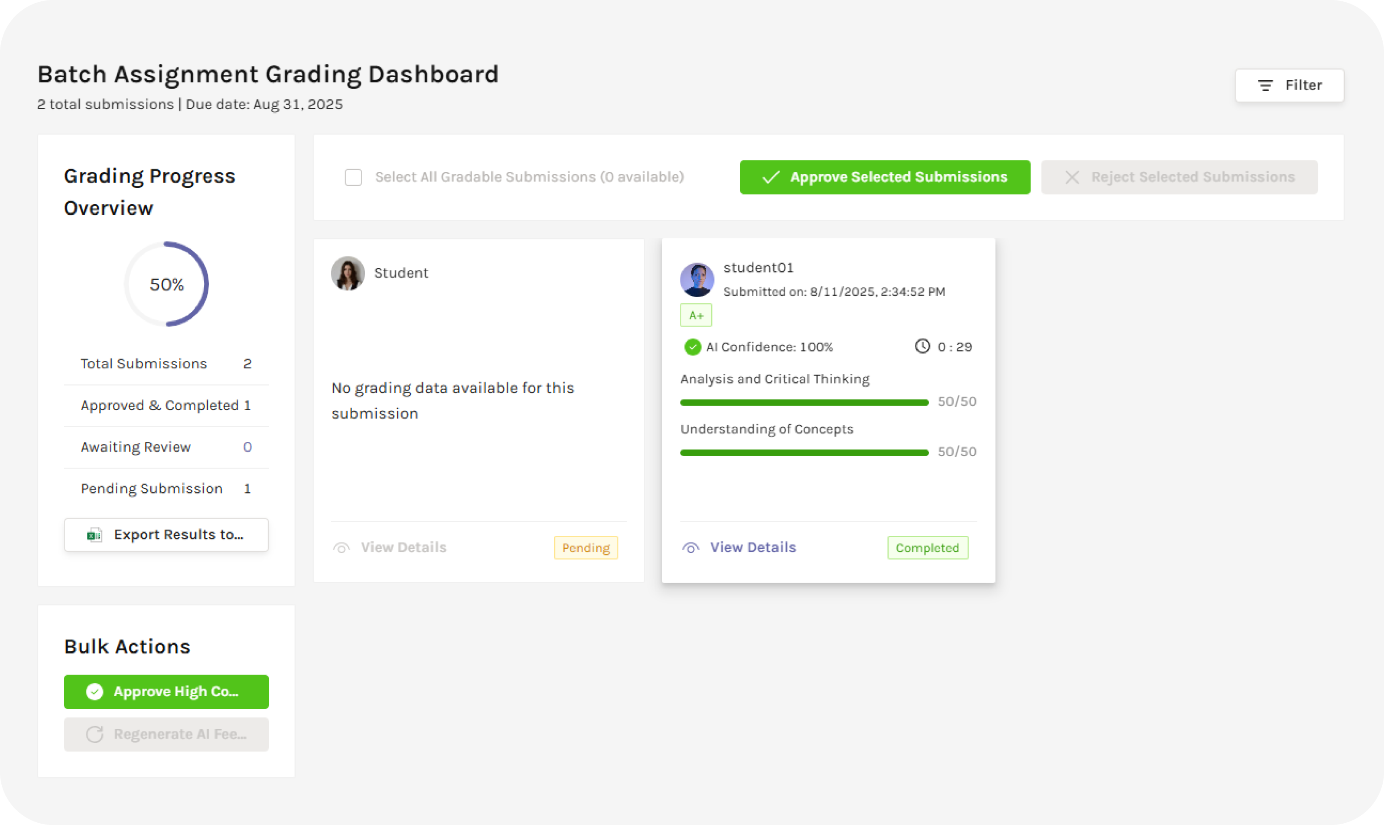Viewport: 1384px width, 825px height.
Task: Open the Filter dropdown button
Action: 1289,86
